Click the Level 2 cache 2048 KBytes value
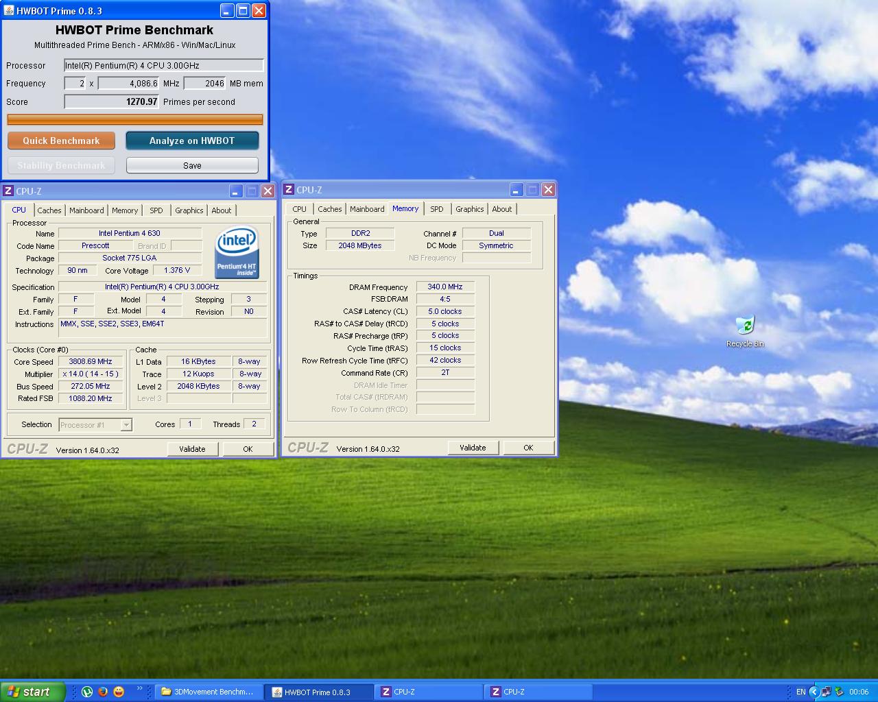Viewport: 878px width, 702px height. pos(198,386)
